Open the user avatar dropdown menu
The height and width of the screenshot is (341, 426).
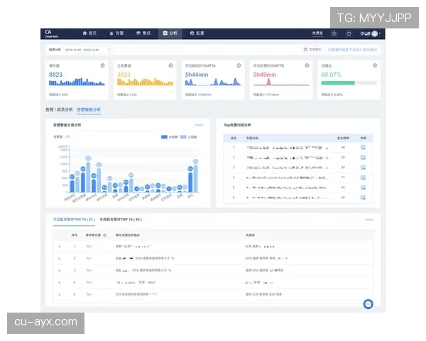pyautogui.click(x=375, y=33)
